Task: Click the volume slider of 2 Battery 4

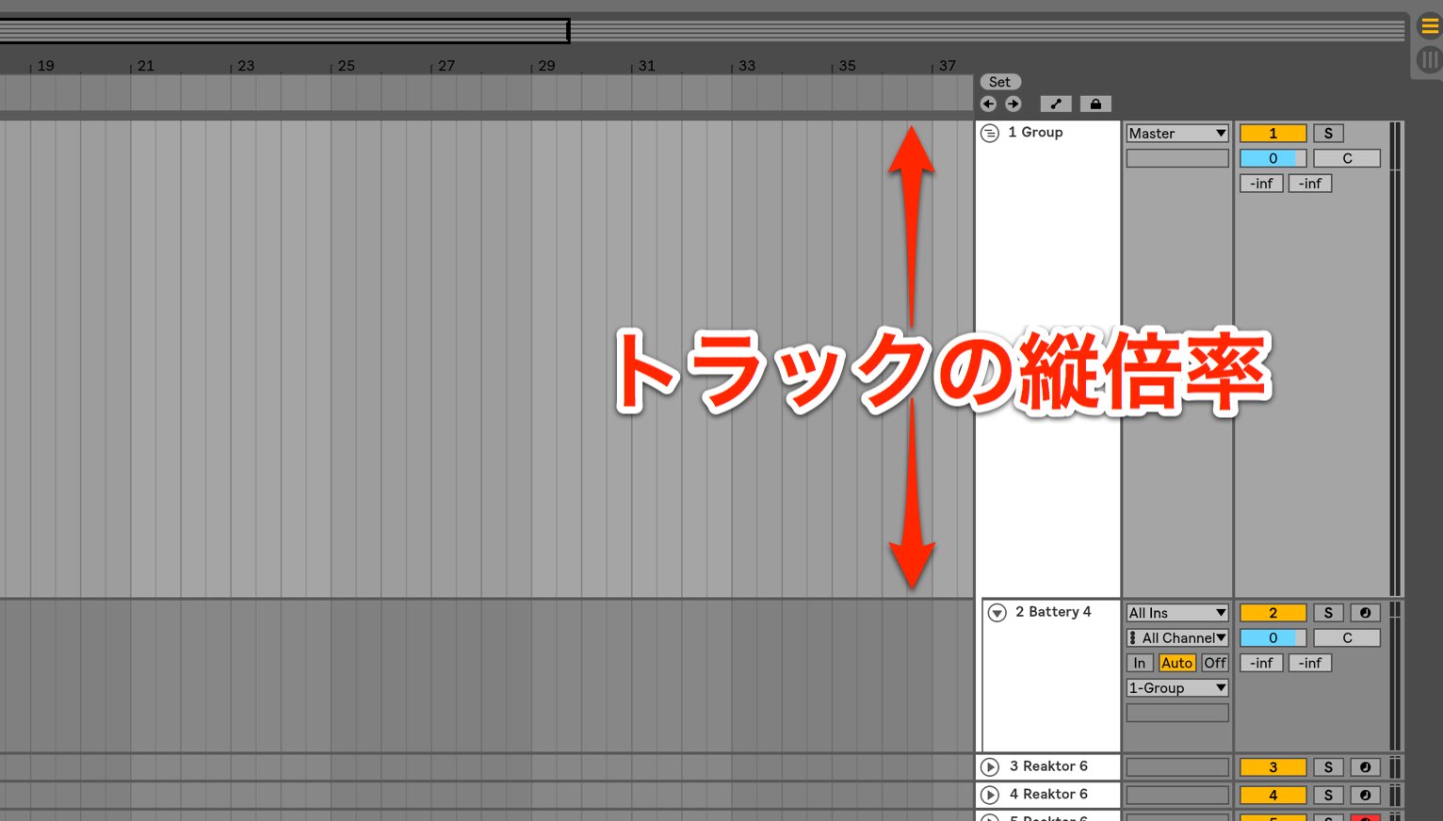Action: [x=1273, y=638]
